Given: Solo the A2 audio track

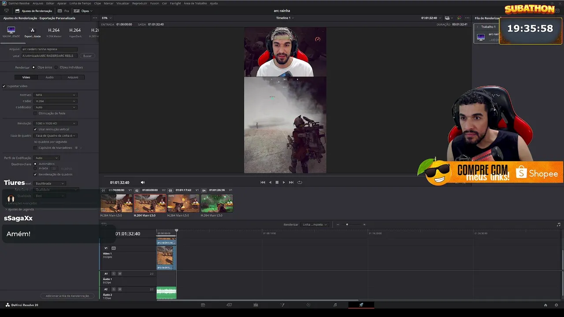Looking at the screenshot, I should tap(113, 289).
